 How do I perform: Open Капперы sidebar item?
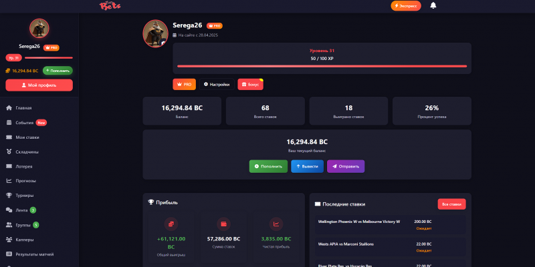click(x=39, y=240)
